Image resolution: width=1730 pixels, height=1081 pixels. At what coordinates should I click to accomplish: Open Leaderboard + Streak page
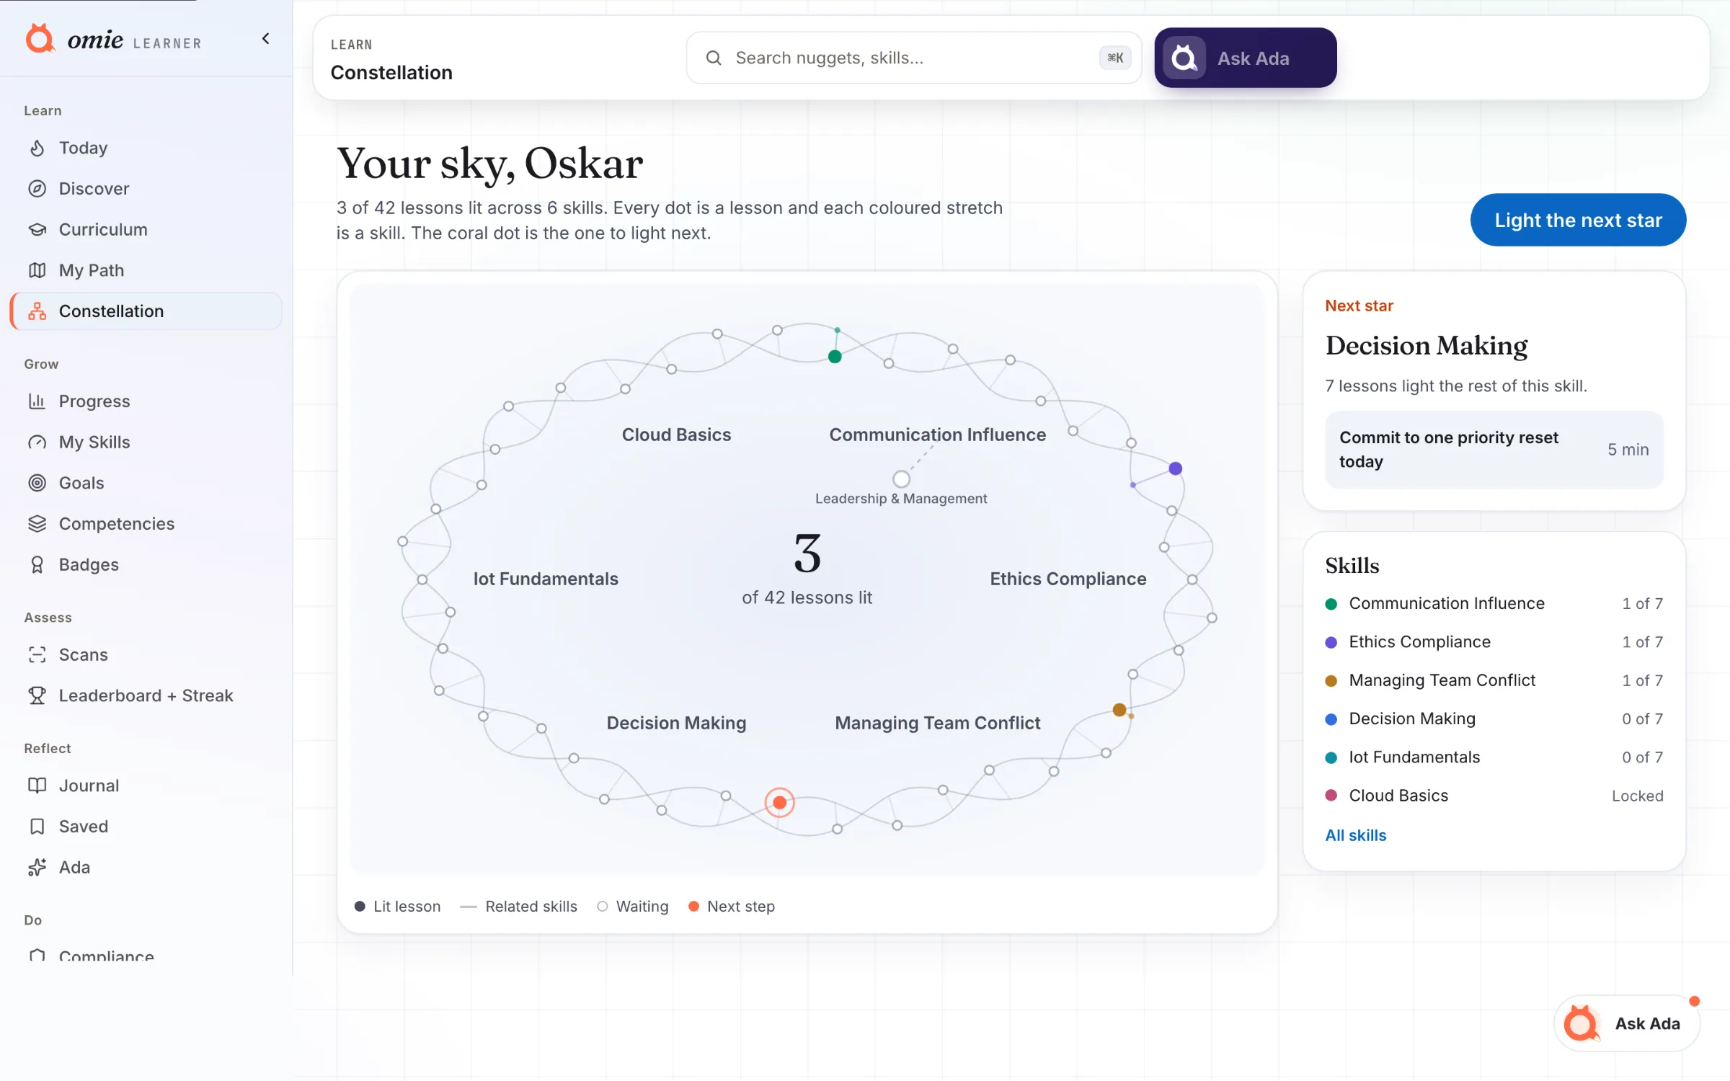coord(146,695)
